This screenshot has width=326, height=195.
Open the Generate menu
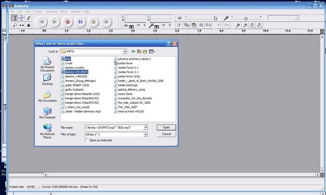51,11
